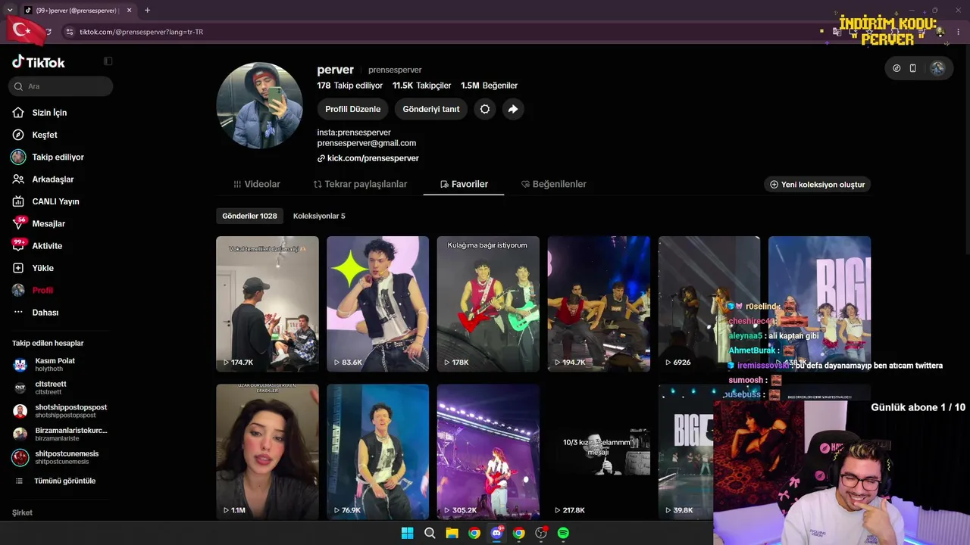Open profile settings gear icon
The height and width of the screenshot is (545, 970).
[x=485, y=109]
